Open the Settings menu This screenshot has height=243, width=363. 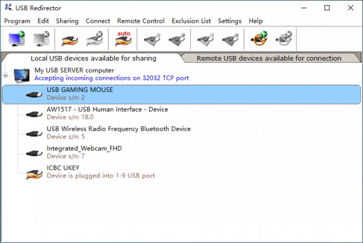(x=230, y=21)
